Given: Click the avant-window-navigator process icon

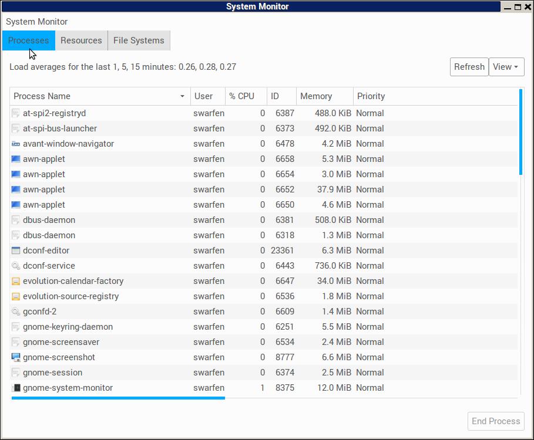Looking at the screenshot, I should [x=16, y=144].
